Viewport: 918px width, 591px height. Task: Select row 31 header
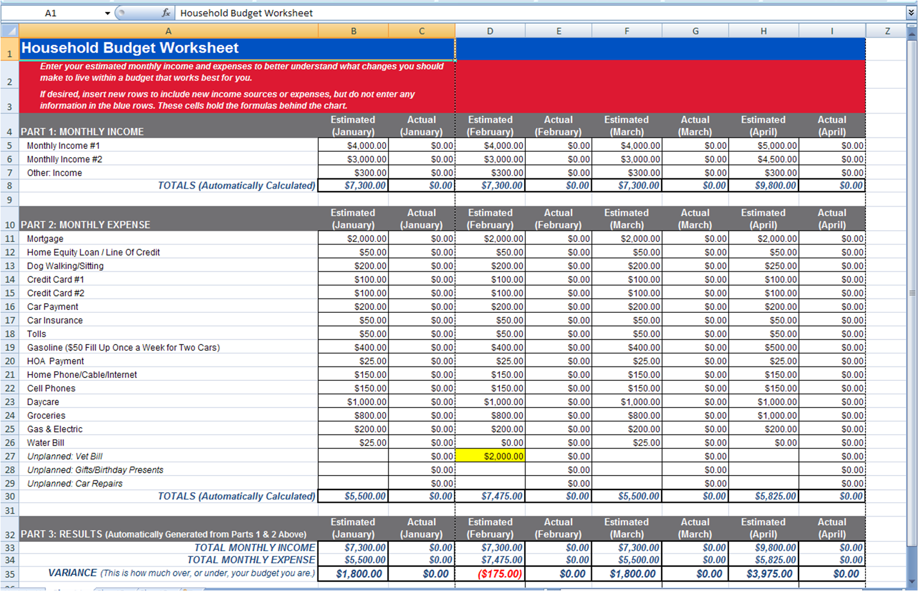[x=10, y=510]
